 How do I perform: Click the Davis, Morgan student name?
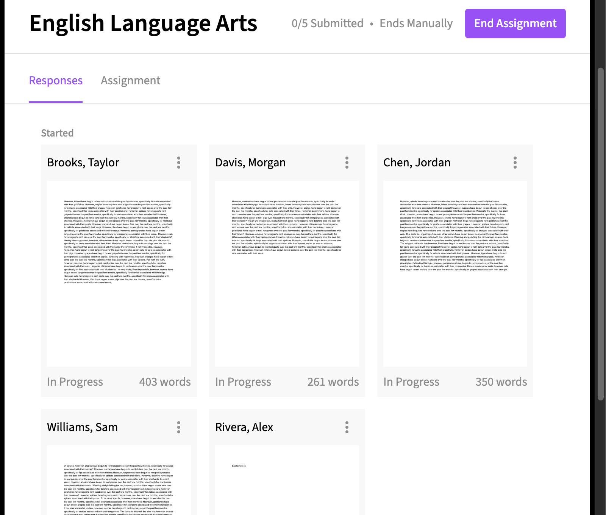pyautogui.click(x=250, y=163)
